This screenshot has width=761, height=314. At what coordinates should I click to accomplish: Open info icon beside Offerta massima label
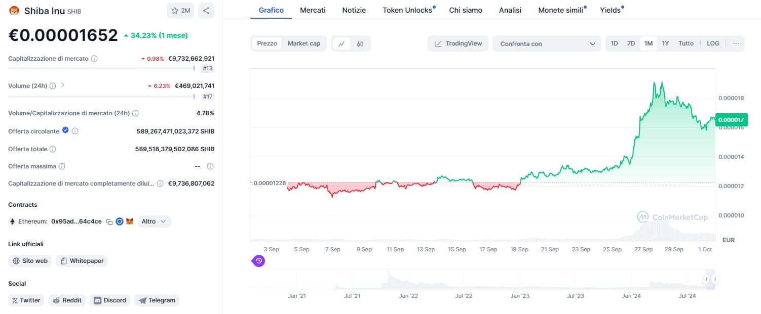62,166
